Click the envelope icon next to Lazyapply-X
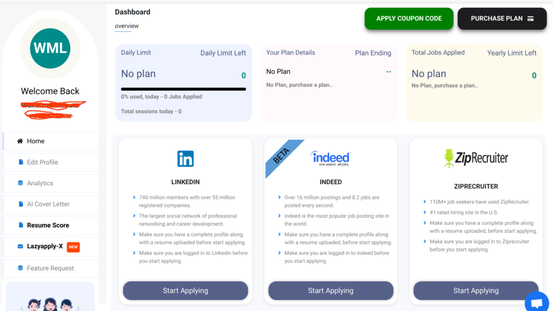 pyautogui.click(x=20, y=246)
